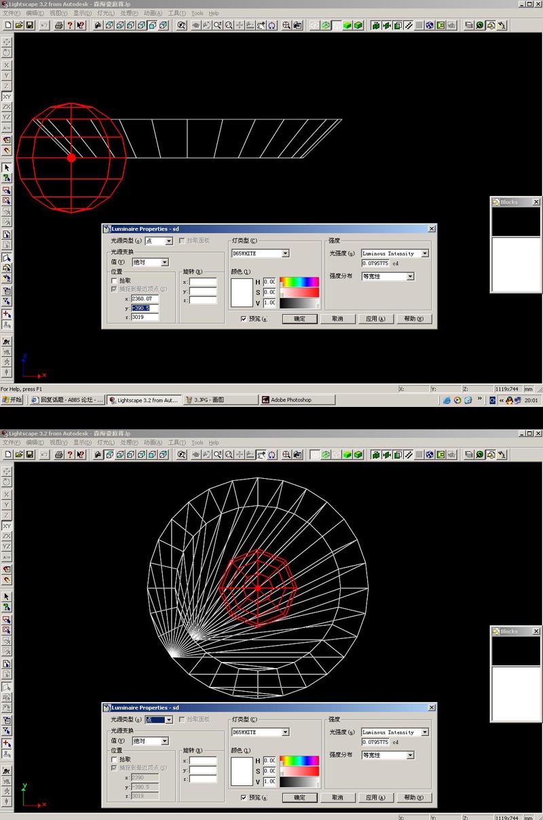Click the Open folder icon in the lower window toolbar
543x820 pixels.
click(19, 454)
